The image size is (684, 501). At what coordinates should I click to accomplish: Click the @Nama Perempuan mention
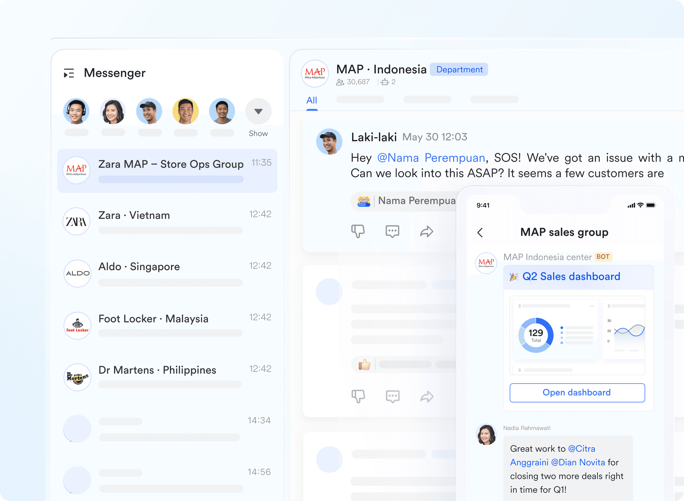click(x=431, y=158)
